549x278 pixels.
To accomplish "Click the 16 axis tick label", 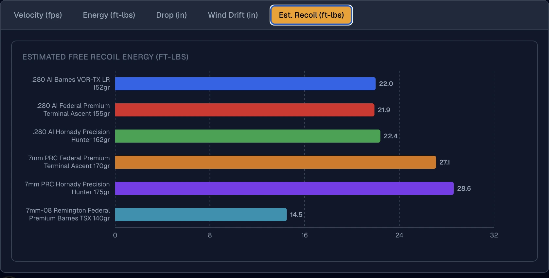I will pos(305,235).
